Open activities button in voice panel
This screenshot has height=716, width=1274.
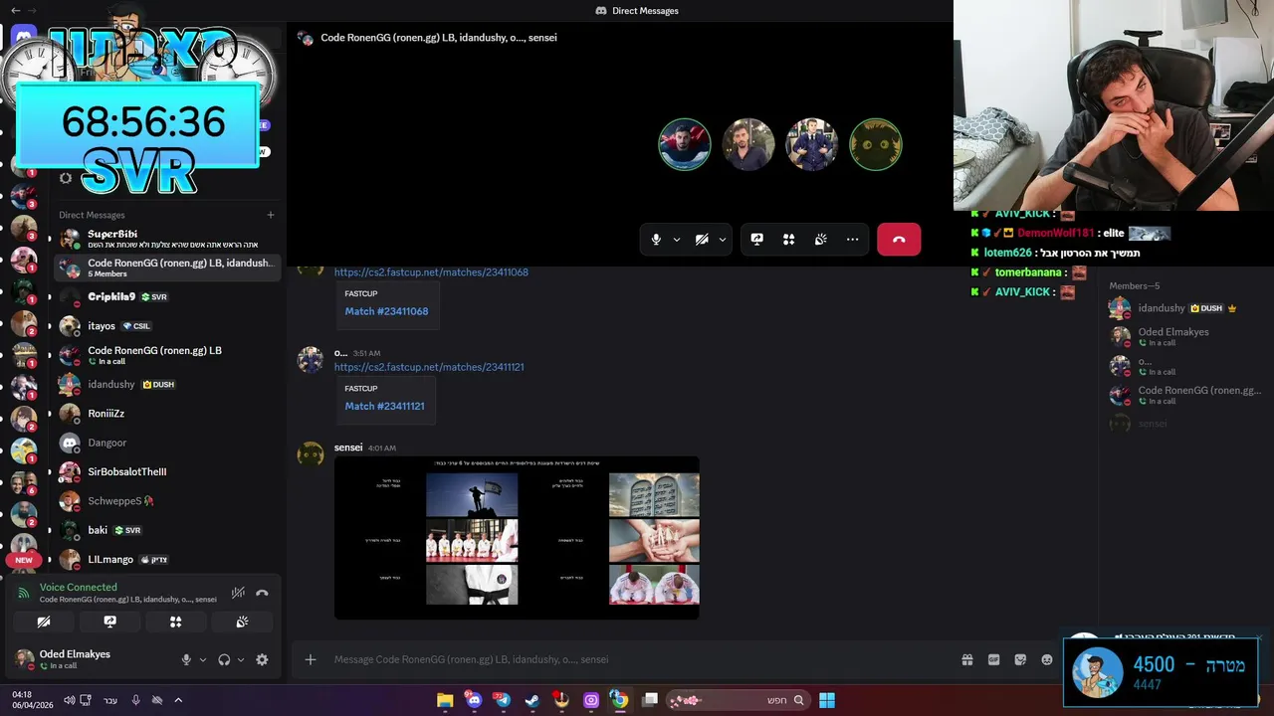pyautogui.click(x=176, y=622)
